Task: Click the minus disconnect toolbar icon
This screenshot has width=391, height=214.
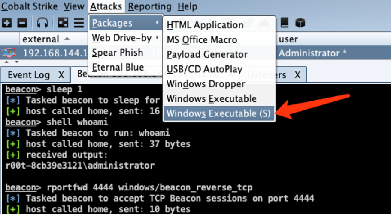Action: pyautogui.click(x=22, y=23)
